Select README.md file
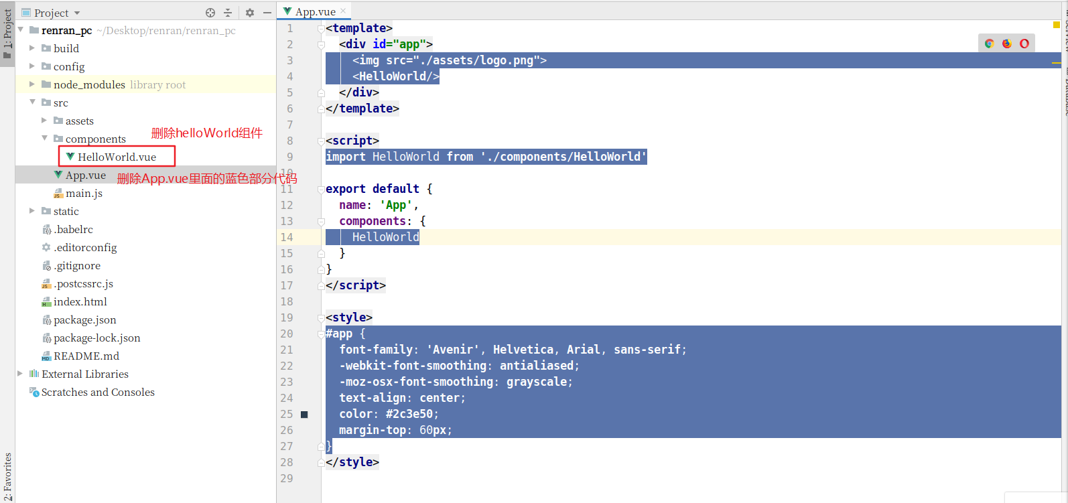 (86, 356)
